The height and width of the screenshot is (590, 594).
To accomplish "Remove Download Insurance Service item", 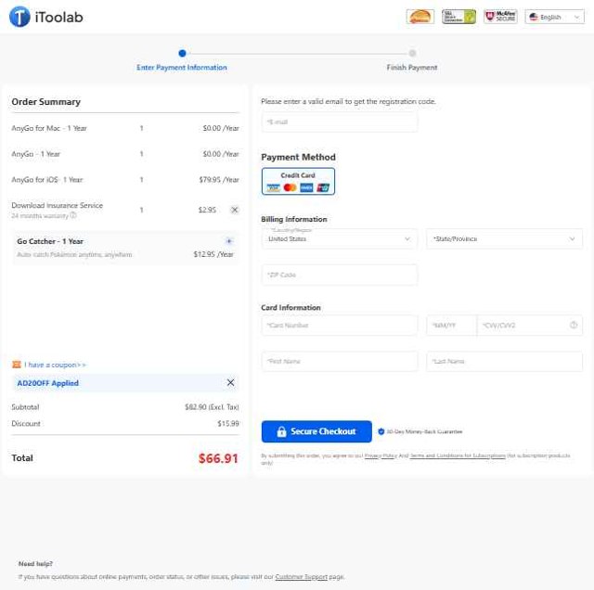I will click(235, 210).
